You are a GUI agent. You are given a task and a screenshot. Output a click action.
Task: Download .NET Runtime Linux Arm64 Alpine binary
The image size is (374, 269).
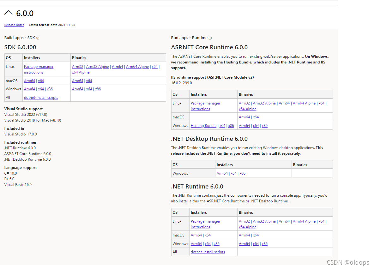[304, 221]
